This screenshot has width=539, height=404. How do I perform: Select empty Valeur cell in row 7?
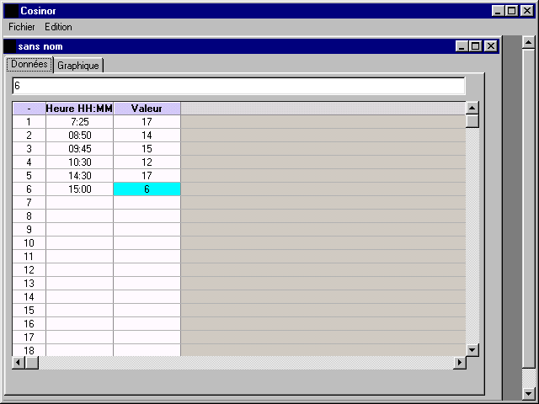coord(147,203)
